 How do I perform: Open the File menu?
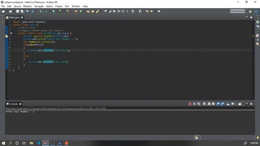pyautogui.click(x=3, y=6)
